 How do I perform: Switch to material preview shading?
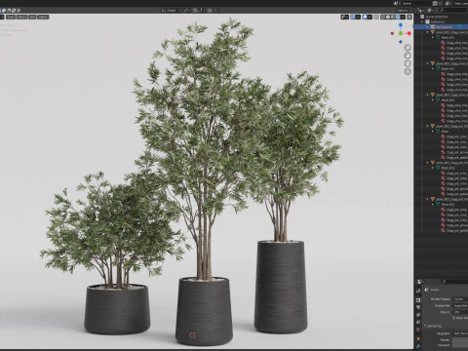tap(393, 17)
